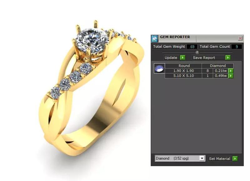Image resolution: width=250 pixels, height=181 pixels.
Task: Select the 5.10 X 5.10 gem row
Action: click(184, 76)
